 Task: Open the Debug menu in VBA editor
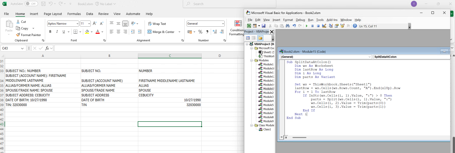pos(300,20)
